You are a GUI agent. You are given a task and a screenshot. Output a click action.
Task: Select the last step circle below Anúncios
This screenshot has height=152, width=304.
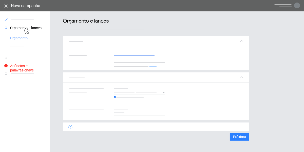click(x=6, y=74)
